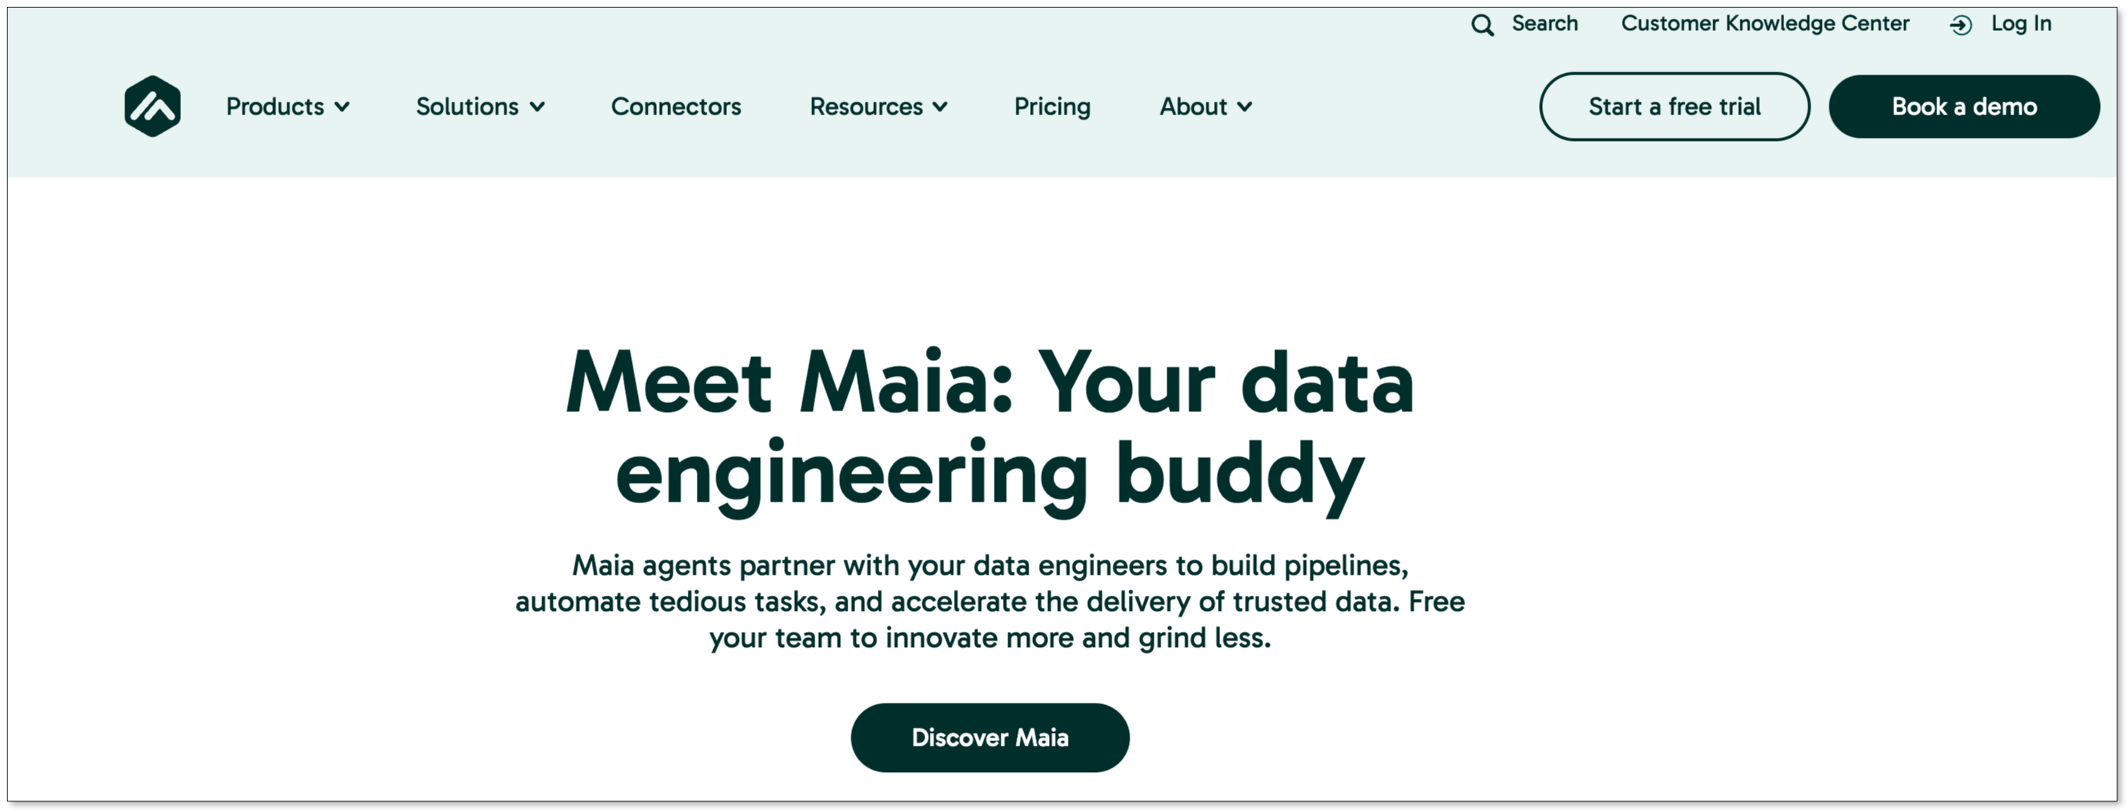
Task: Click the magnifying glass search icon
Action: [x=1482, y=25]
